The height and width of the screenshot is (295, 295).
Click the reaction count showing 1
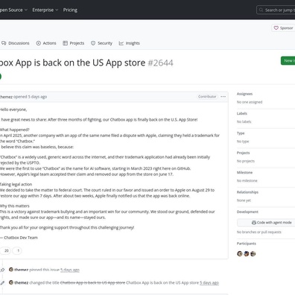pyautogui.click(x=17, y=250)
